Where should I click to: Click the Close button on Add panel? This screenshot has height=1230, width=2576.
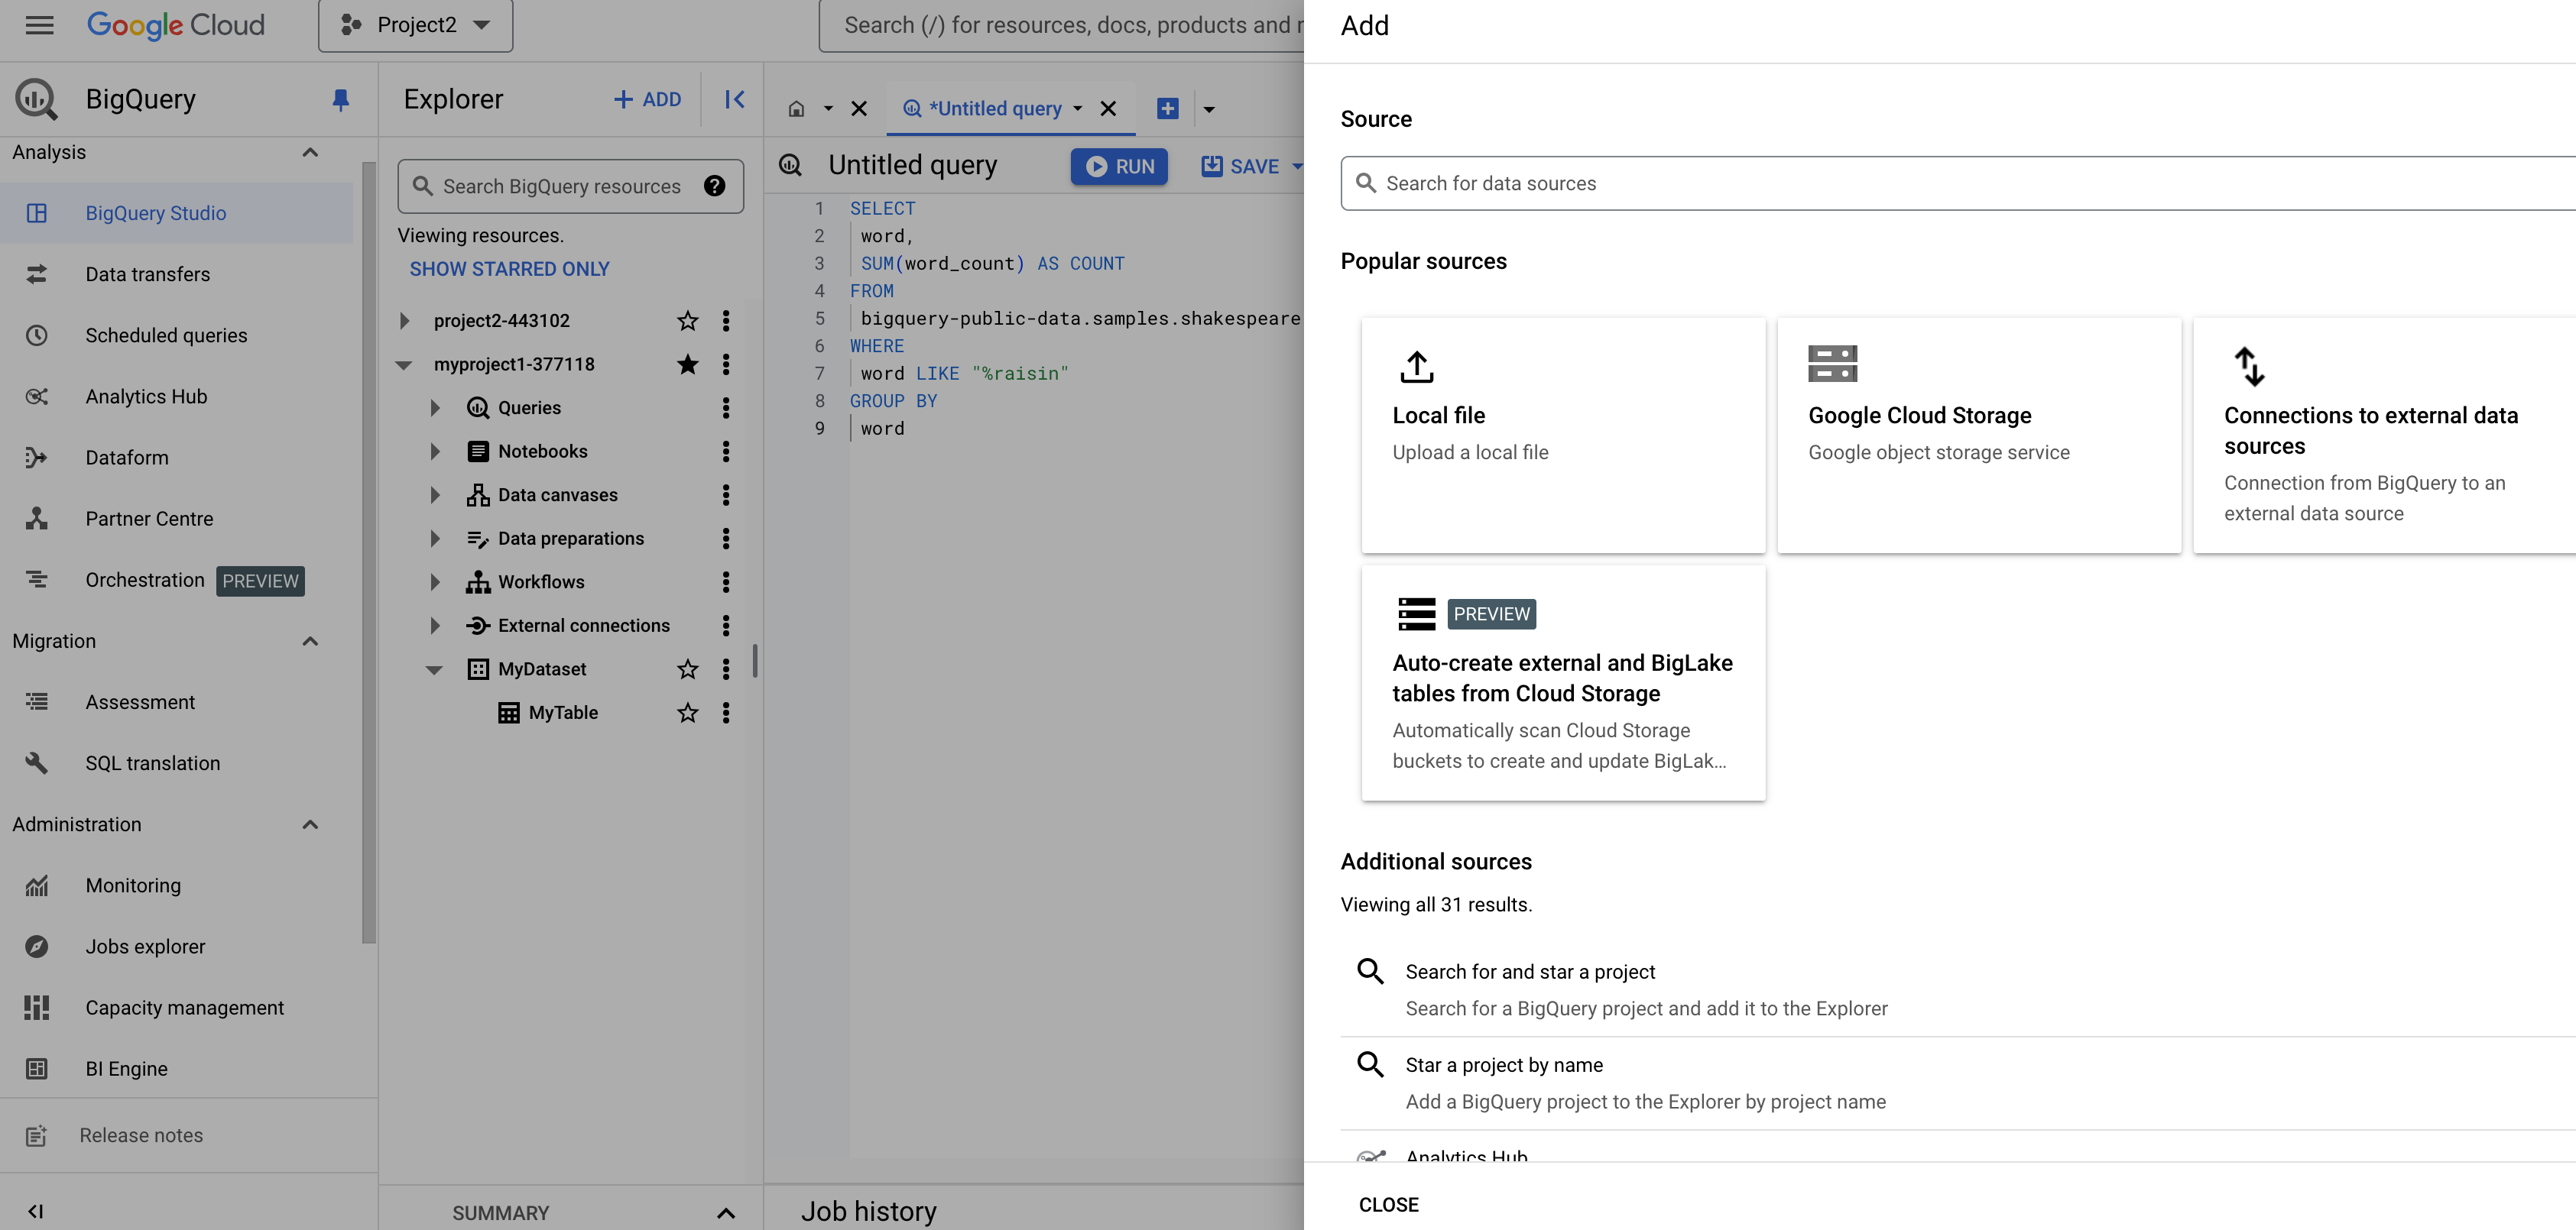(1387, 1200)
